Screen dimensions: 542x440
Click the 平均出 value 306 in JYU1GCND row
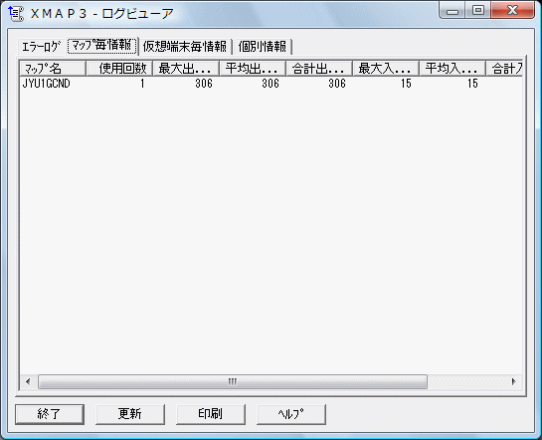(271, 84)
